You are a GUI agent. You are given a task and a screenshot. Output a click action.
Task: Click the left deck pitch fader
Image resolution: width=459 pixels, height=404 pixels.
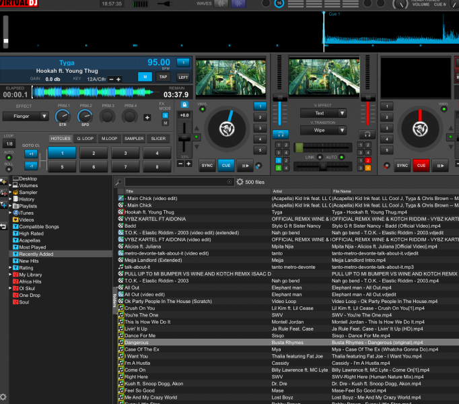pos(184,137)
